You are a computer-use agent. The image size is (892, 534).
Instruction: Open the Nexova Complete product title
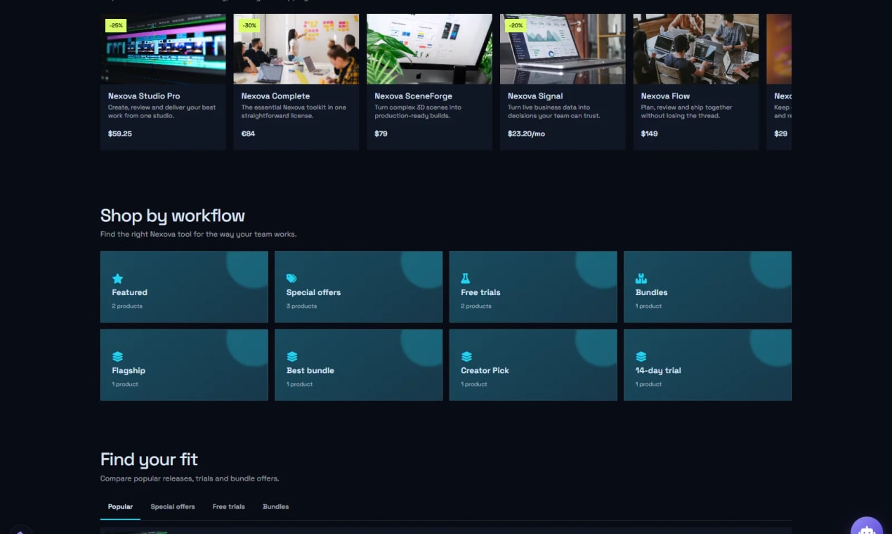point(275,96)
